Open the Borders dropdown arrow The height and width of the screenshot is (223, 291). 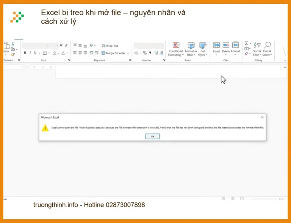[49, 53]
